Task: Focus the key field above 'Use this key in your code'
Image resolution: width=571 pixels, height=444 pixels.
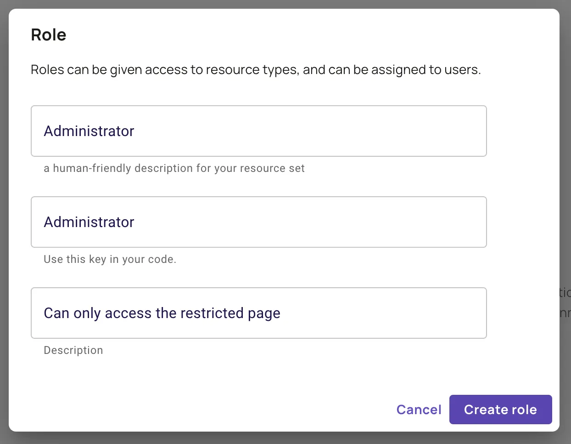Action: coord(258,222)
